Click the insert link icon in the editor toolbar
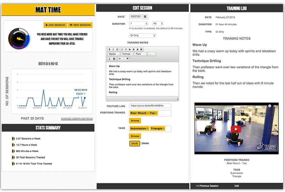Screen dimensions: 285x192 (119, 58)
